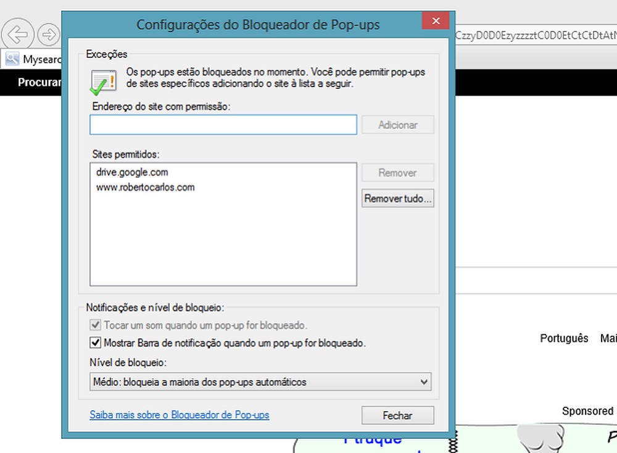Click the 'Fechar' button

[x=397, y=415]
